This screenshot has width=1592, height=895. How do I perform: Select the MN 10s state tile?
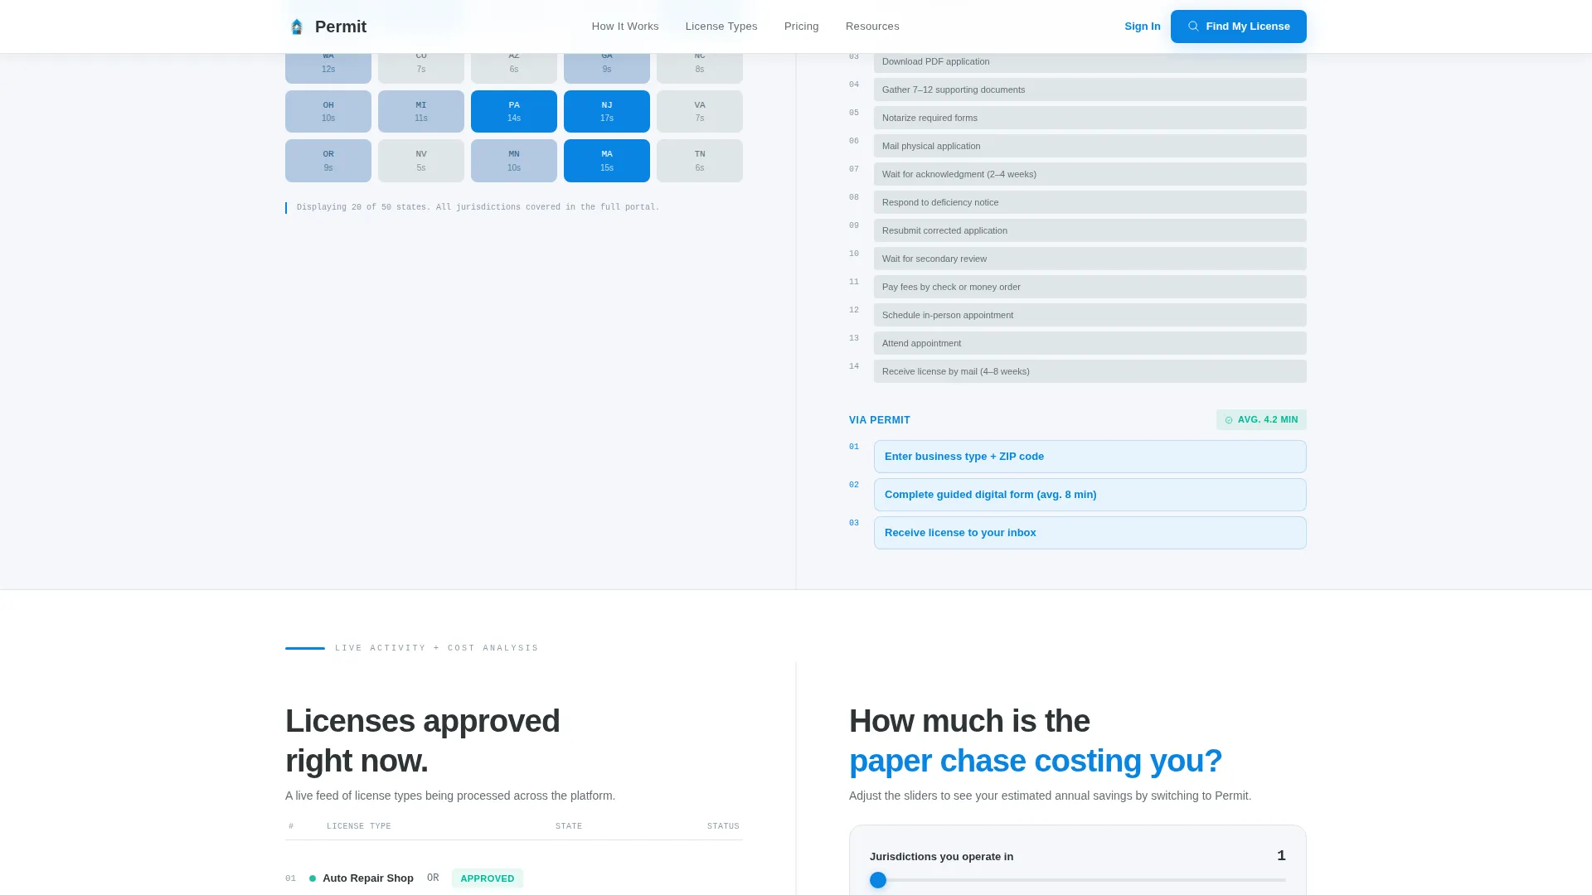[x=514, y=161]
